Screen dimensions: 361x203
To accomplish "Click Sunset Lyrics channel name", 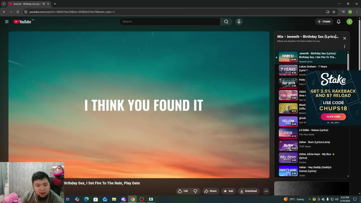I will [306, 62].
